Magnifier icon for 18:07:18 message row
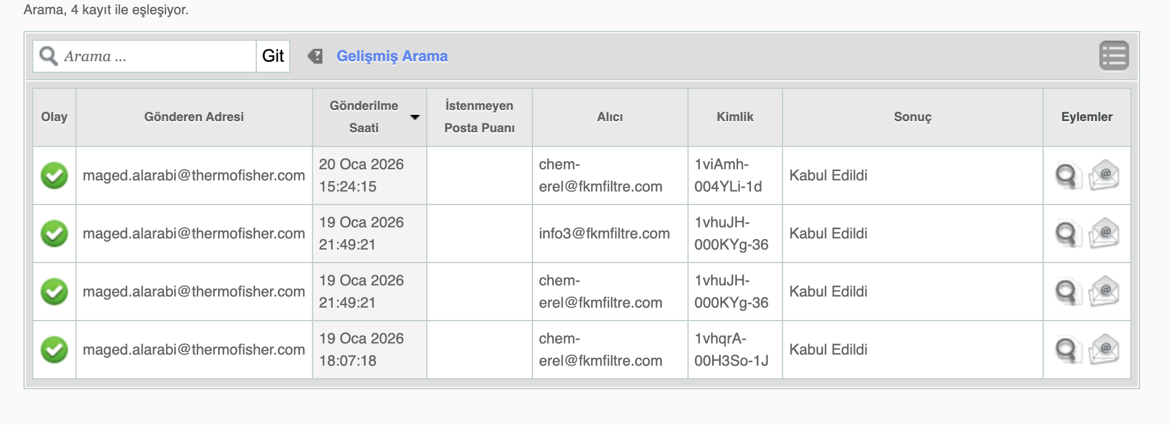This screenshot has height=425, width=1171. tap(1067, 350)
